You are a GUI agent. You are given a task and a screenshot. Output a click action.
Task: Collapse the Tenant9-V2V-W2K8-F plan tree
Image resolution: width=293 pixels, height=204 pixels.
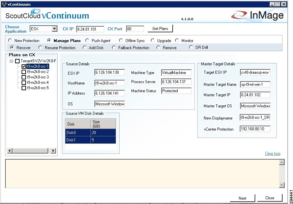pyautogui.click(x=11, y=61)
